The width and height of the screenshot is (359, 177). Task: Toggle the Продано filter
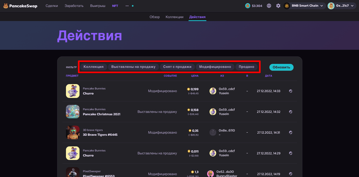(x=247, y=67)
